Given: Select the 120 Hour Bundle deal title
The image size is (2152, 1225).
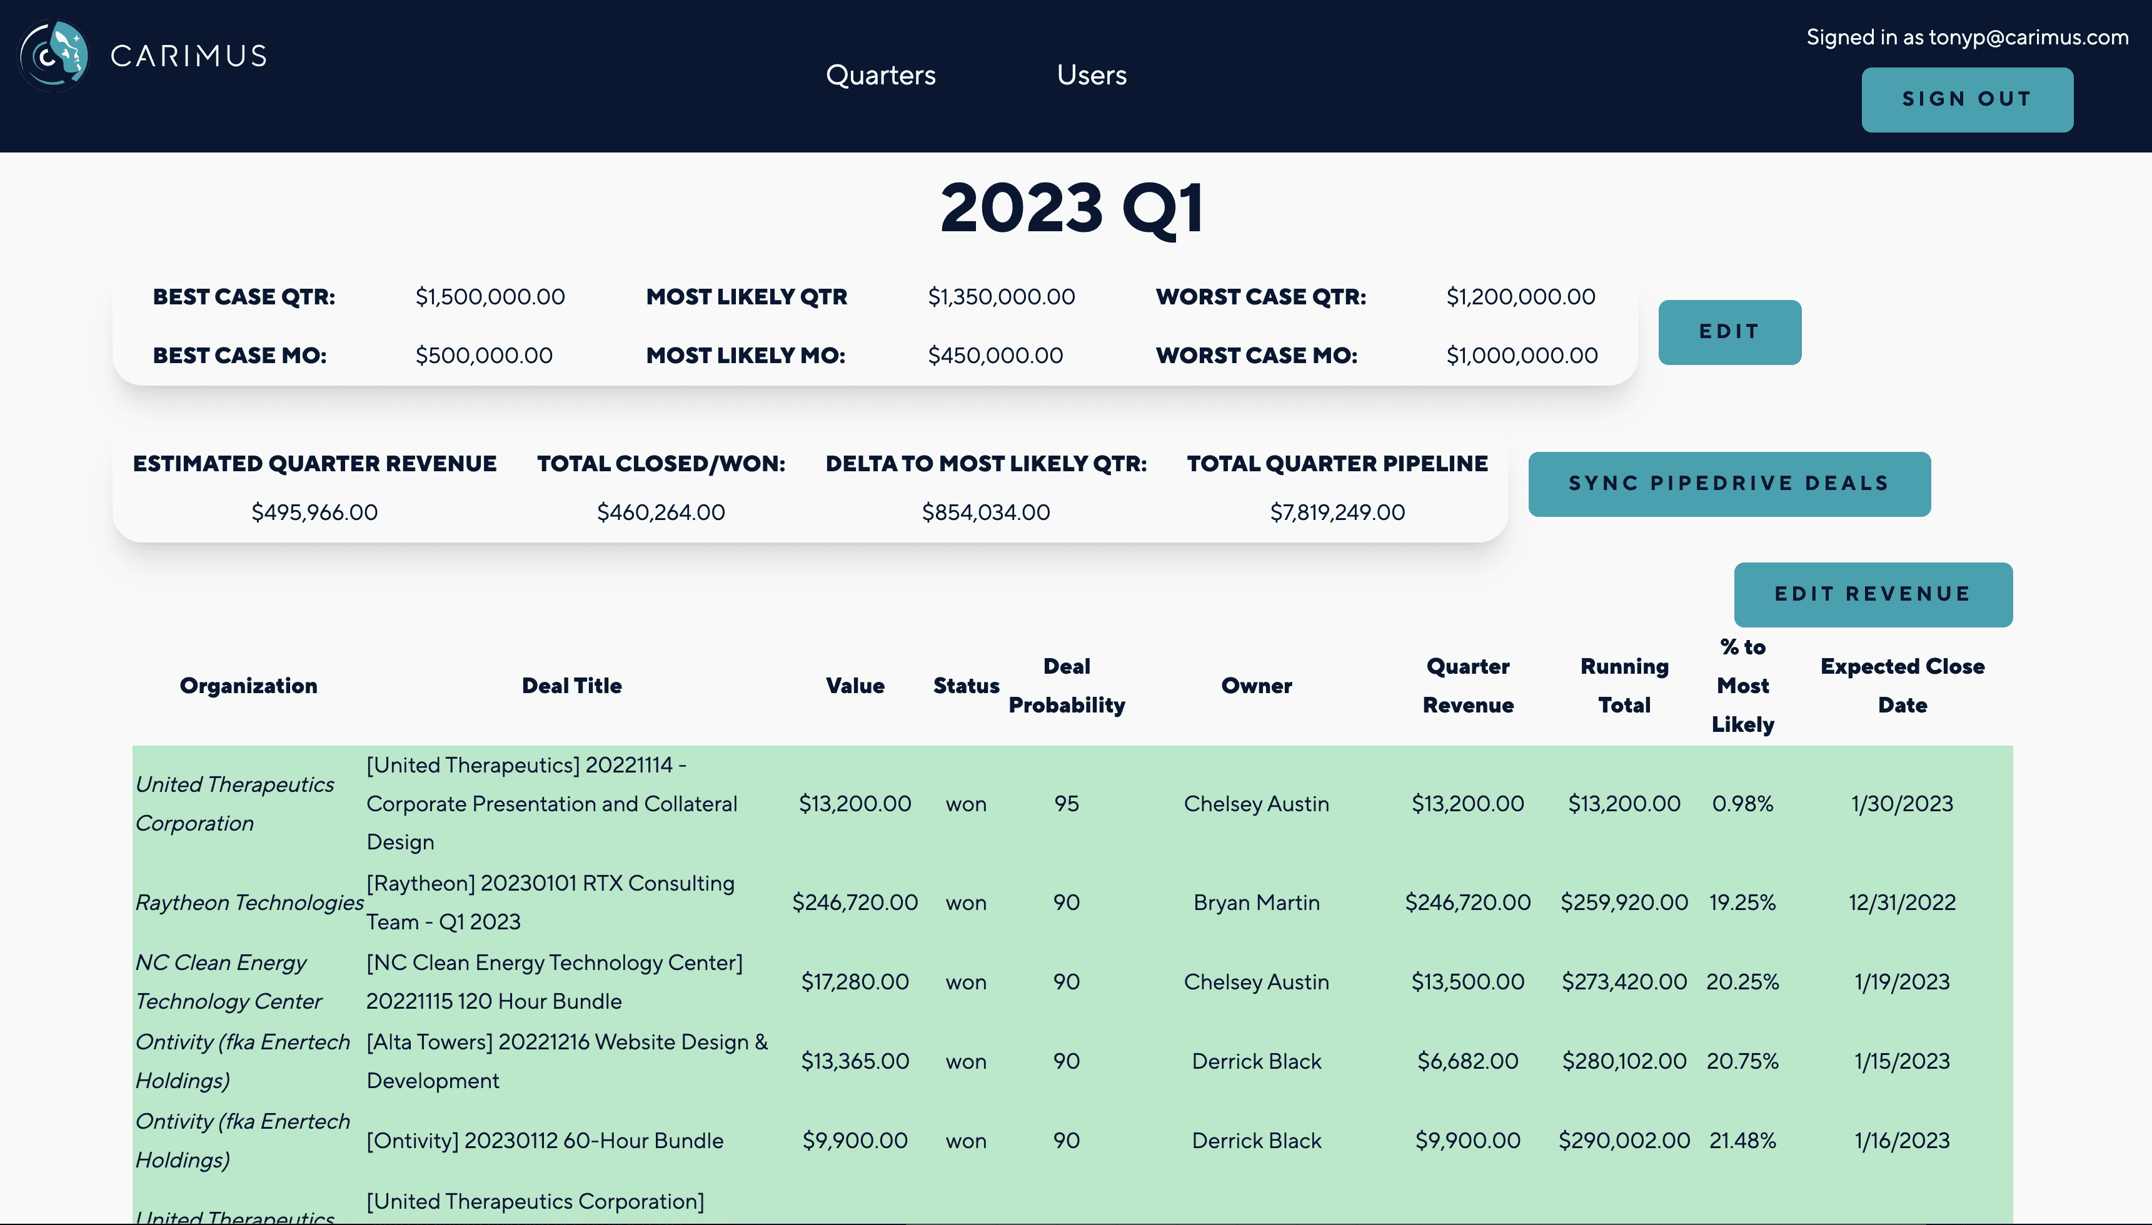Looking at the screenshot, I should pyautogui.click(x=555, y=982).
